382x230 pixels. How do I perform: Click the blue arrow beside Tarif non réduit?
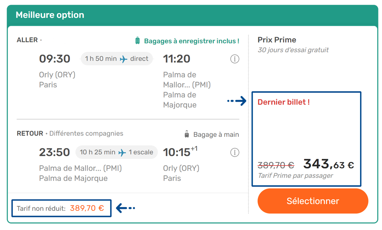(124, 208)
